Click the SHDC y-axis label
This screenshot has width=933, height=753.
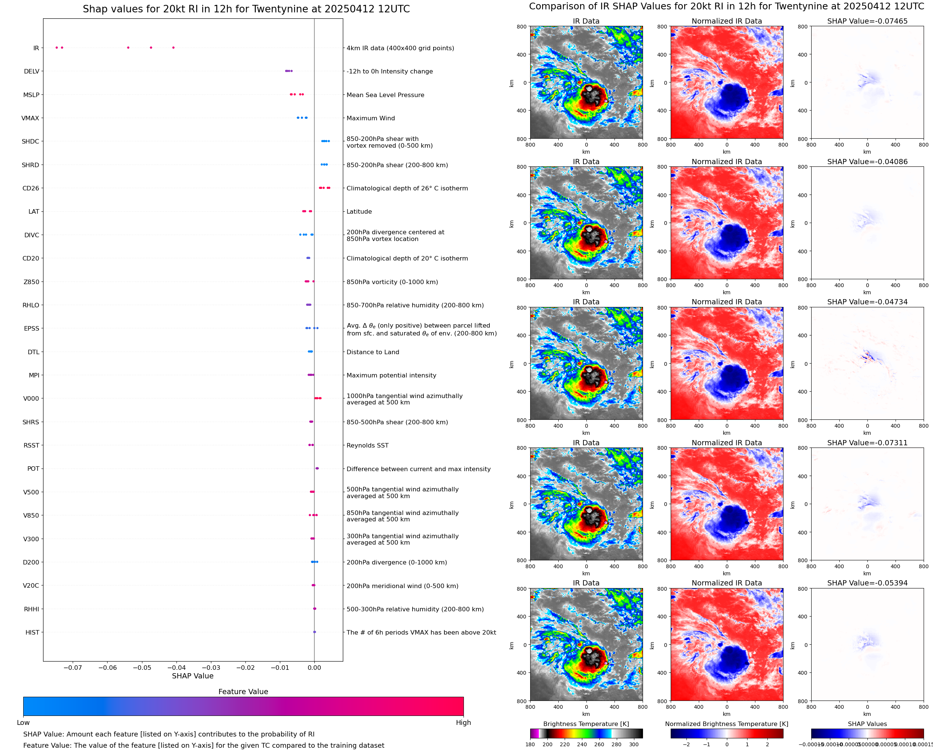[30, 141]
